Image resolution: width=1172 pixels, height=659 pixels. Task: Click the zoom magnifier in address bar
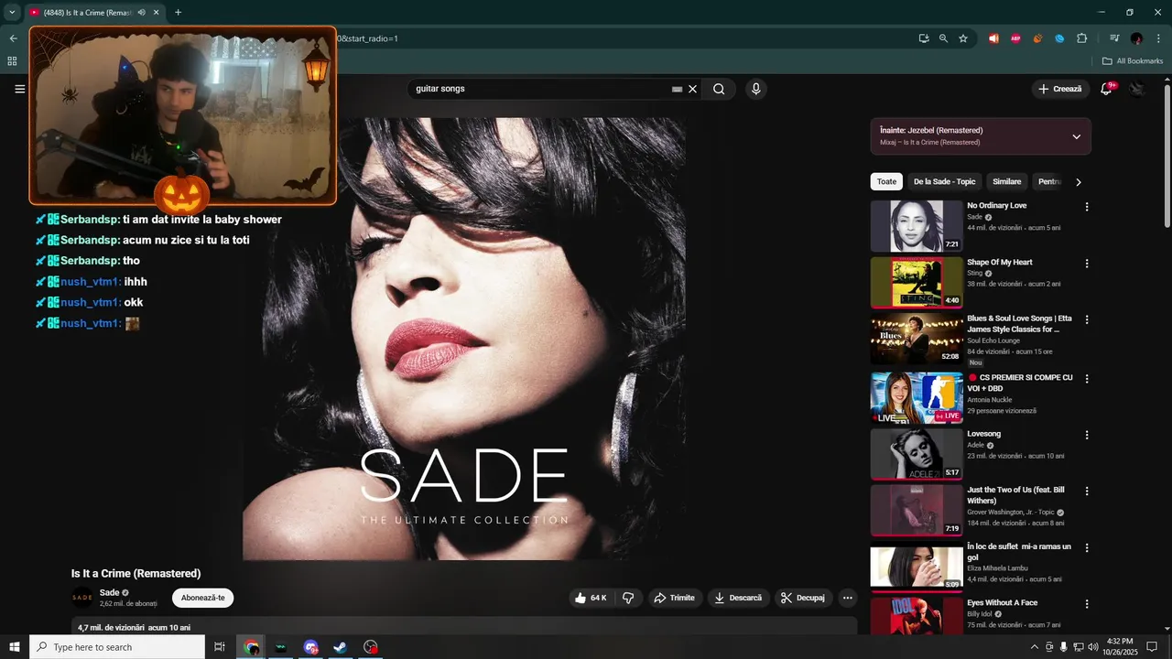[x=943, y=38]
